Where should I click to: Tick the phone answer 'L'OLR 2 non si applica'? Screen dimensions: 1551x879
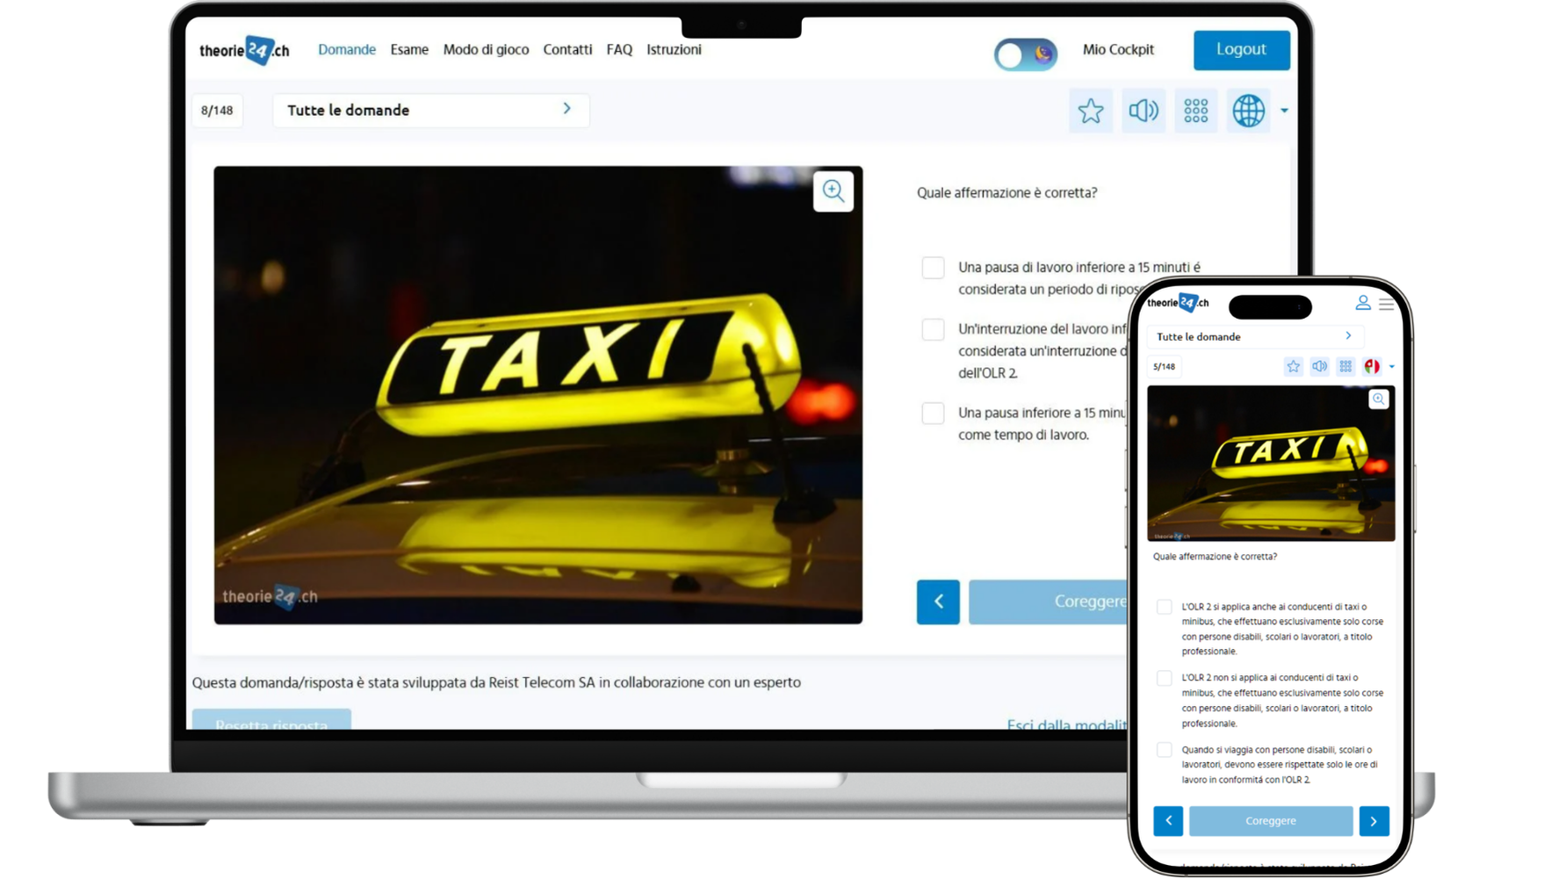[x=1164, y=678]
